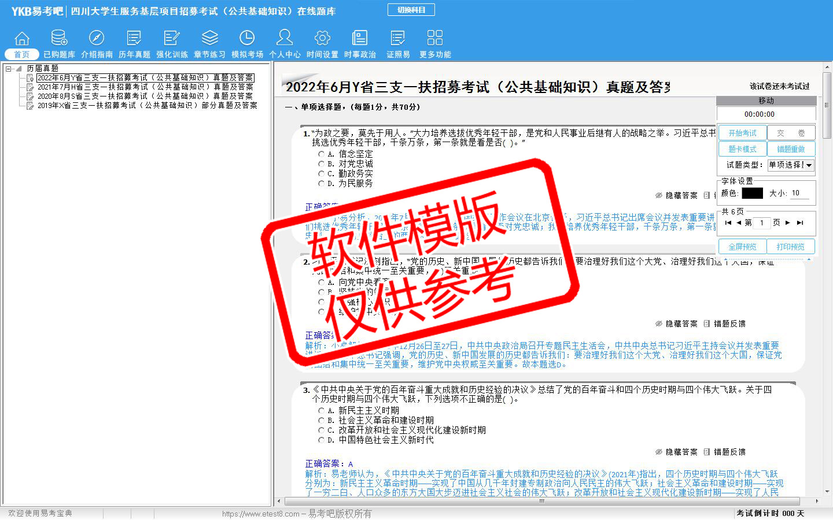Go to the previous page arrow
The image size is (833, 520).
coord(738,222)
